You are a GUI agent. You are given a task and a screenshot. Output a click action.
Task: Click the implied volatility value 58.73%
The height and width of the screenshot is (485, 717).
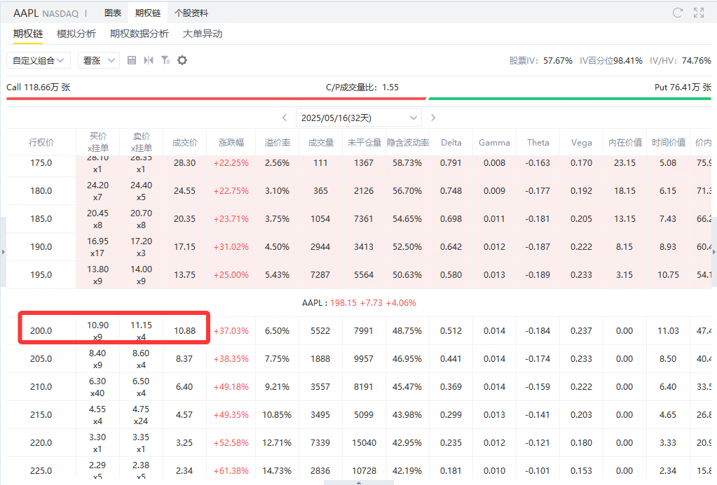point(407,163)
